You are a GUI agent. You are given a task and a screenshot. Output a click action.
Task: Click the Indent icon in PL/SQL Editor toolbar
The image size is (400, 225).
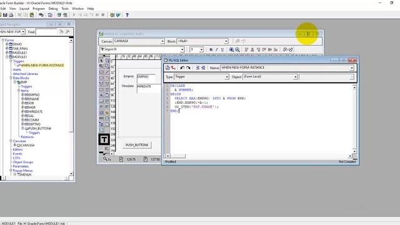(197, 67)
